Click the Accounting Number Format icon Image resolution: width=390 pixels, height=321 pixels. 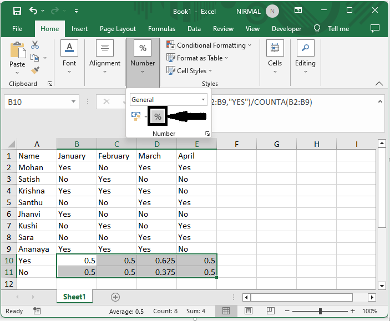[x=136, y=116]
